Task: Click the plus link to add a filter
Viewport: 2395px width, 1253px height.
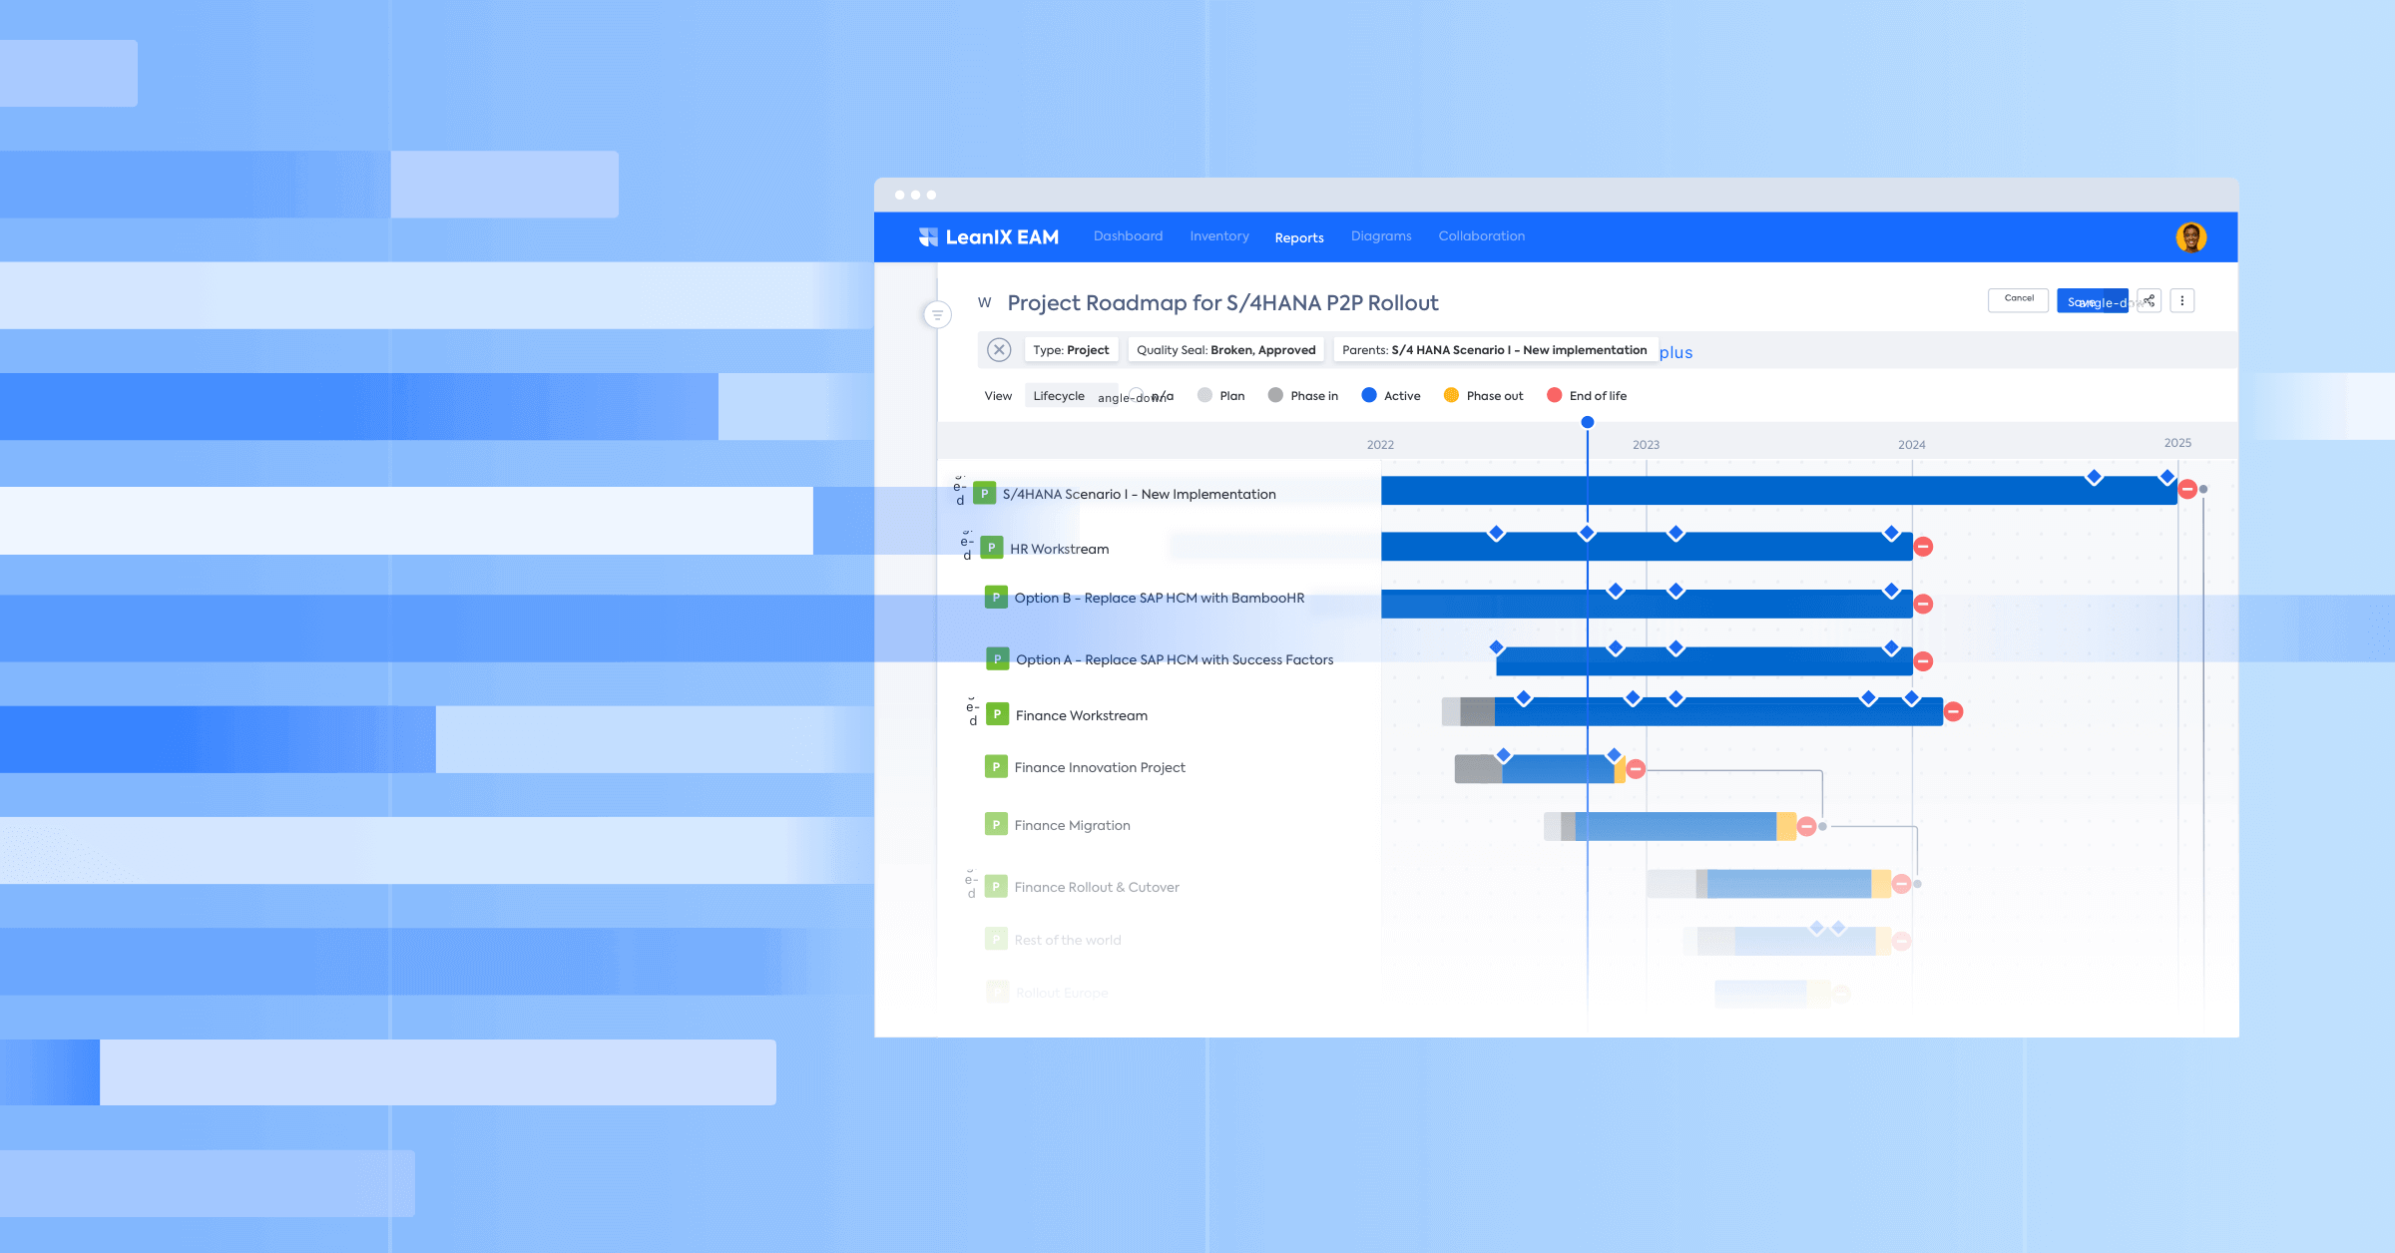Action: click(1675, 352)
